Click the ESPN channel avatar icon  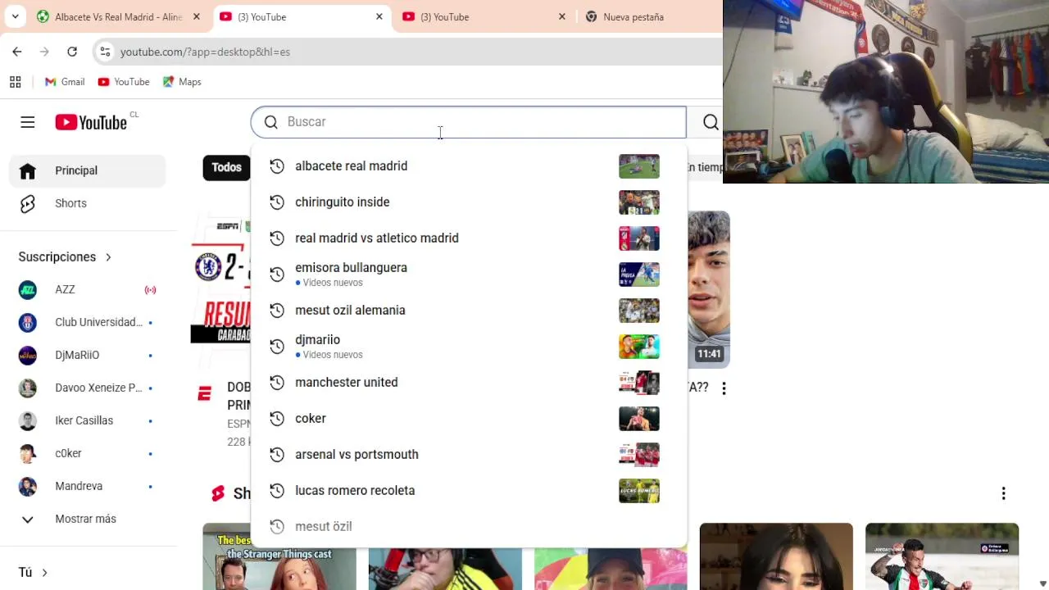[205, 394]
